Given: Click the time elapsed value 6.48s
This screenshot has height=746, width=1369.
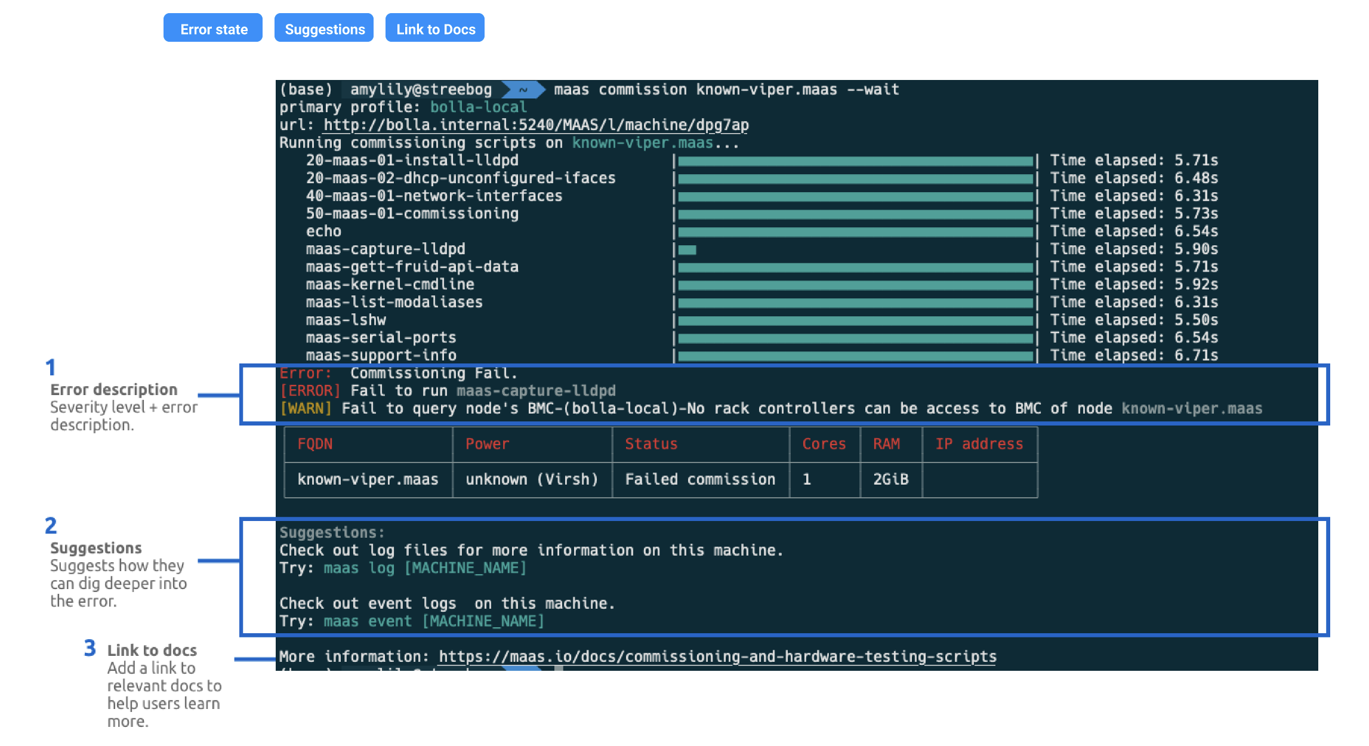Looking at the screenshot, I should pyautogui.click(x=1196, y=178).
